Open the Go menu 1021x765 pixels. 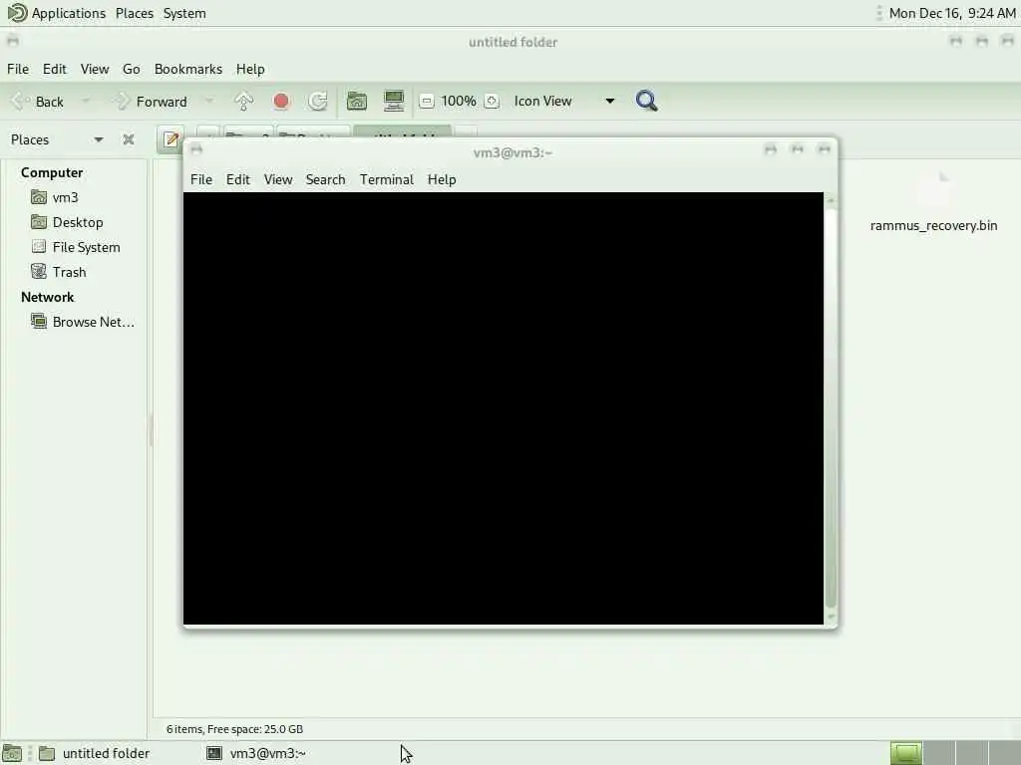click(131, 69)
